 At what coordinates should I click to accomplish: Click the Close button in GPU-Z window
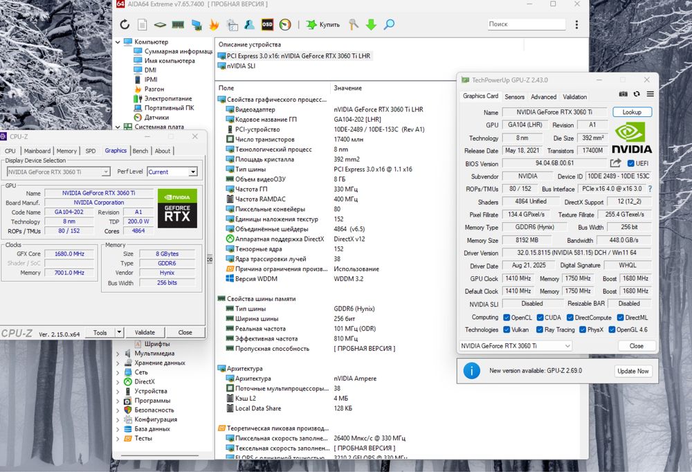636,346
